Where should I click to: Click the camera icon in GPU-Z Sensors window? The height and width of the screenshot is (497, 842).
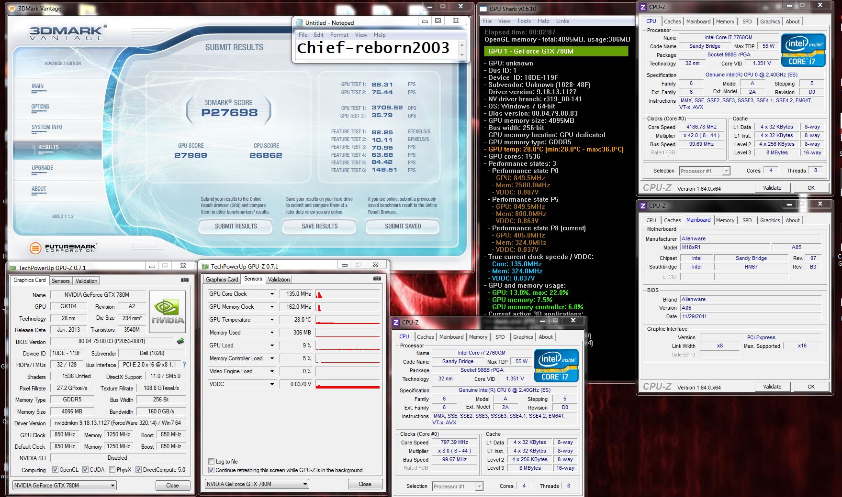pos(377,279)
